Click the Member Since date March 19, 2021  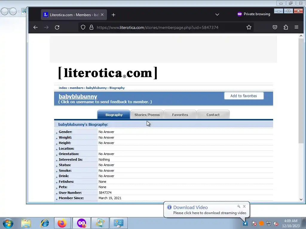pyautogui.click(x=110, y=198)
